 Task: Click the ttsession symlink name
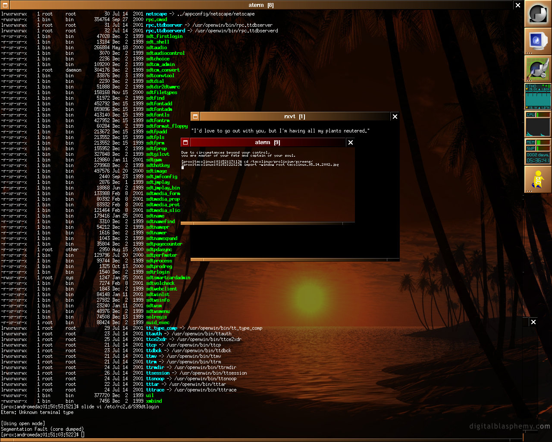(158, 373)
